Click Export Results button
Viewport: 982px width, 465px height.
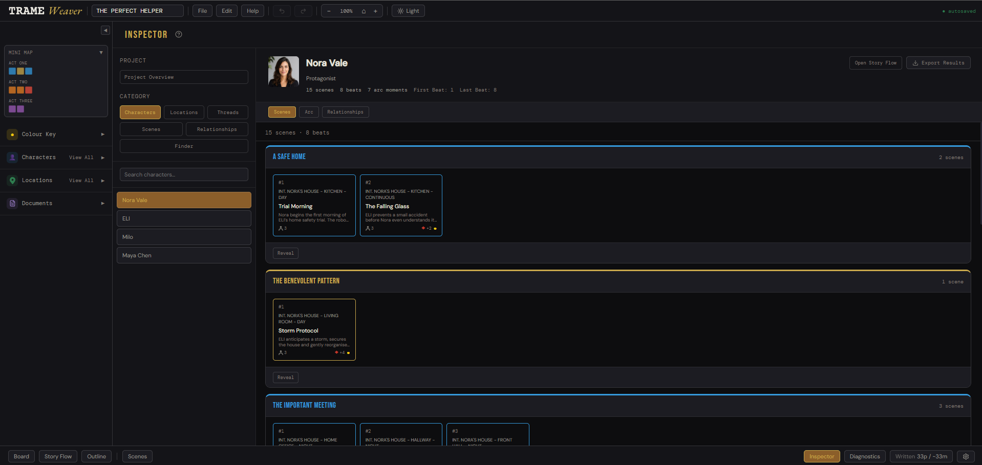[938, 63]
